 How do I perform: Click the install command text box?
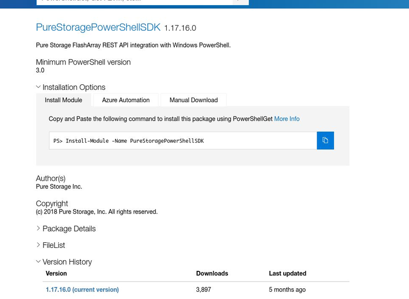point(183,141)
